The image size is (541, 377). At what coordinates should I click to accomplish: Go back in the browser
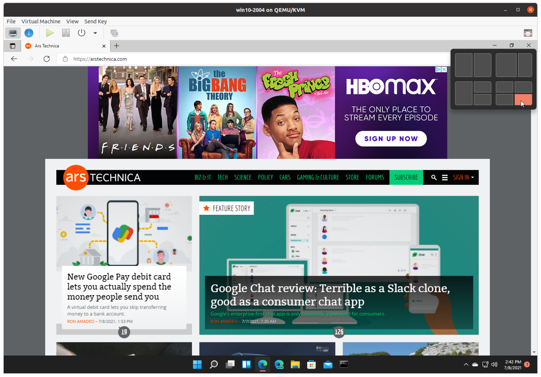[x=14, y=59]
